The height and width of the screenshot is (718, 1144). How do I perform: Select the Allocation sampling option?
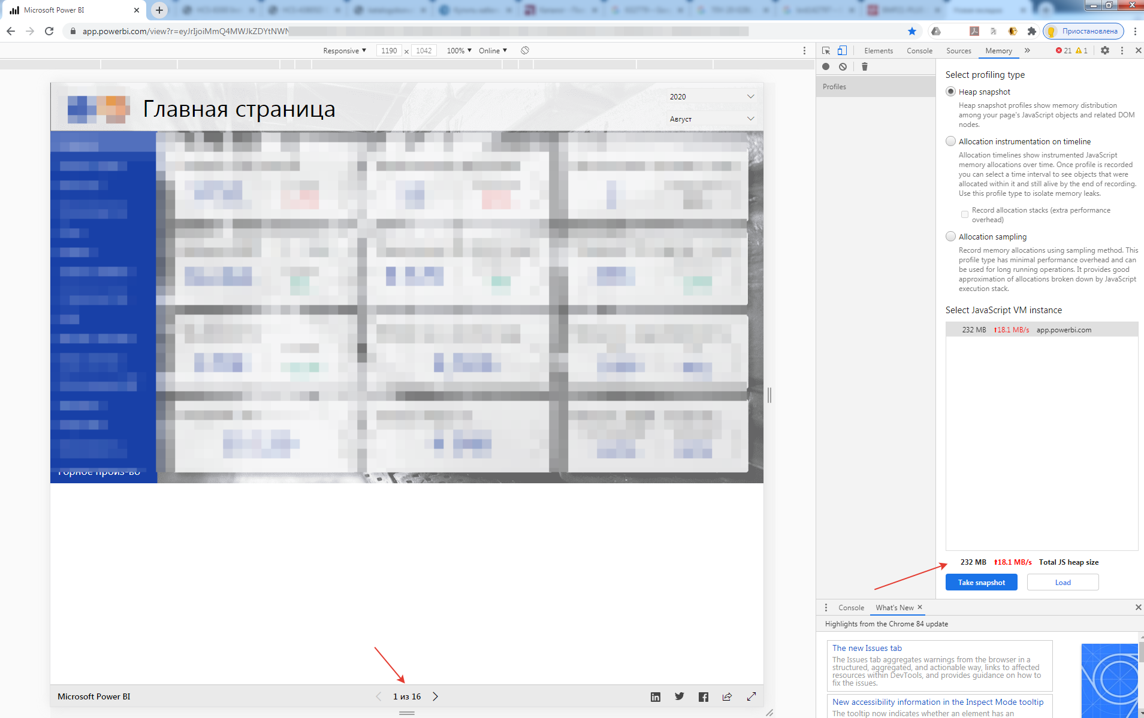coord(951,237)
